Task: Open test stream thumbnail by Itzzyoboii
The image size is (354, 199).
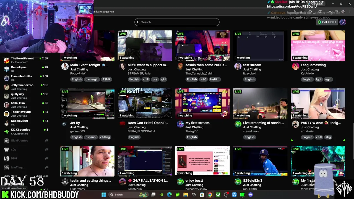Action: [260, 46]
